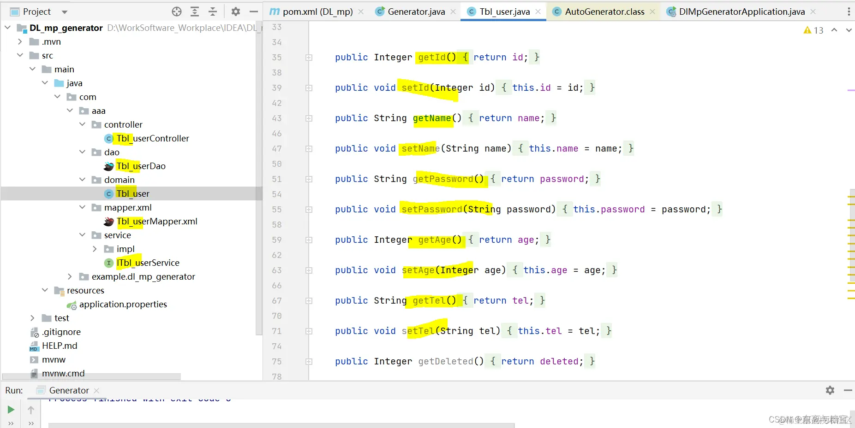Hide the Run tool window

(848, 390)
